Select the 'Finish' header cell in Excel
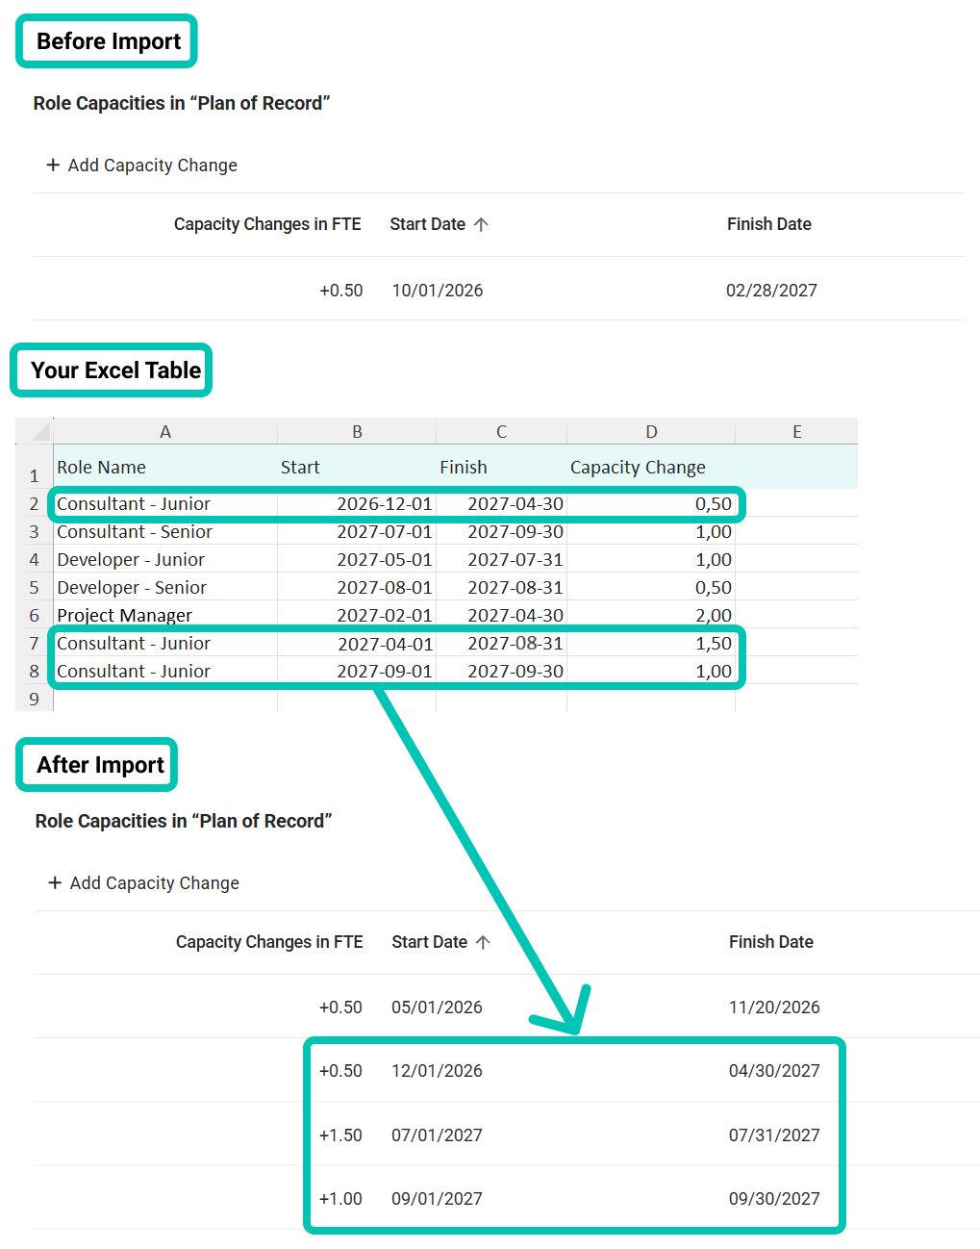 [x=501, y=468]
